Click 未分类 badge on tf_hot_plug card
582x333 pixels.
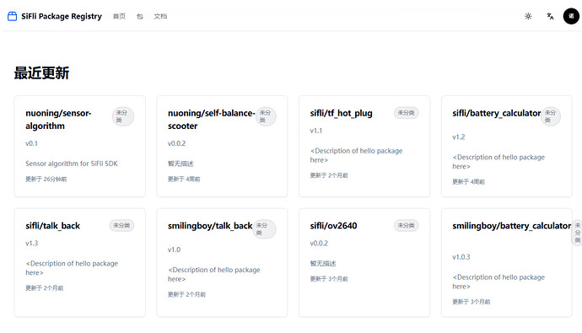tap(406, 113)
